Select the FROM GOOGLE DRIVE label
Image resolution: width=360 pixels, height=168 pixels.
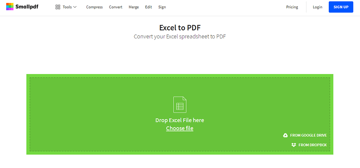point(308,135)
